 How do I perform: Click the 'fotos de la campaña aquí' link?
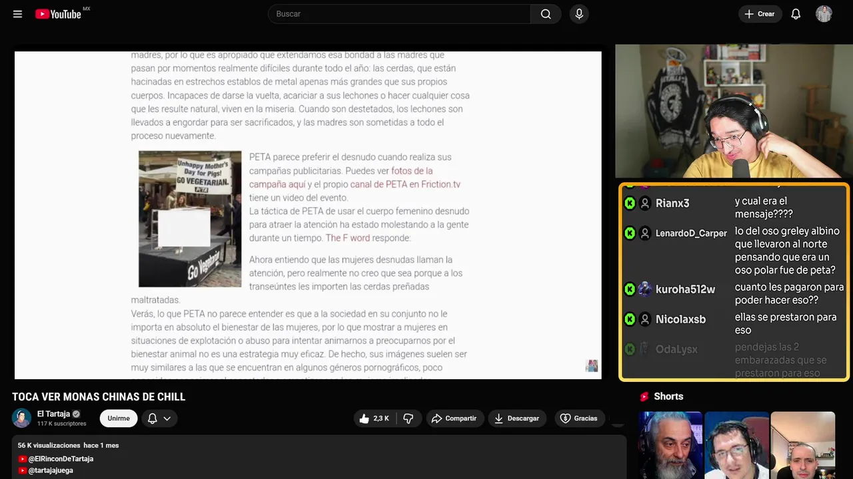coord(341,178)
